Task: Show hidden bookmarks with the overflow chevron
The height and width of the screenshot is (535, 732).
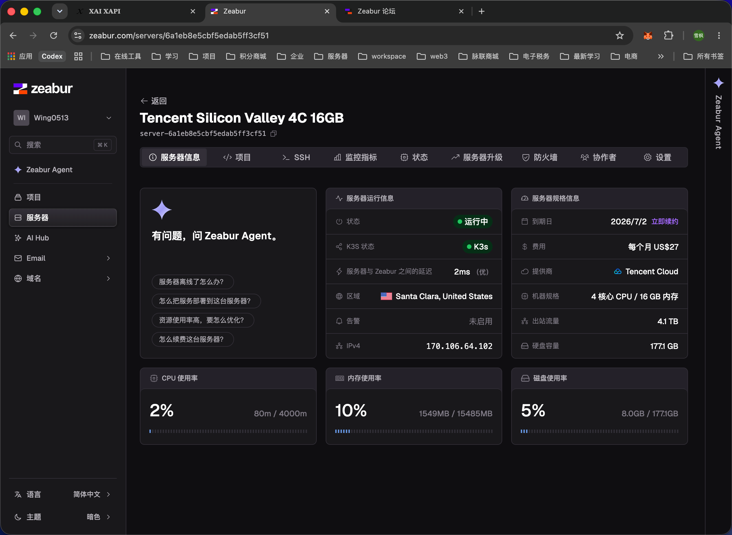Action: (x=661, y=56)
